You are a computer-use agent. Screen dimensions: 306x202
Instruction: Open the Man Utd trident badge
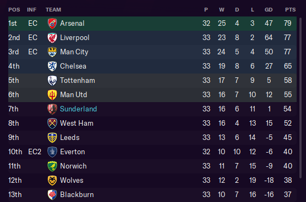point(52,94)
